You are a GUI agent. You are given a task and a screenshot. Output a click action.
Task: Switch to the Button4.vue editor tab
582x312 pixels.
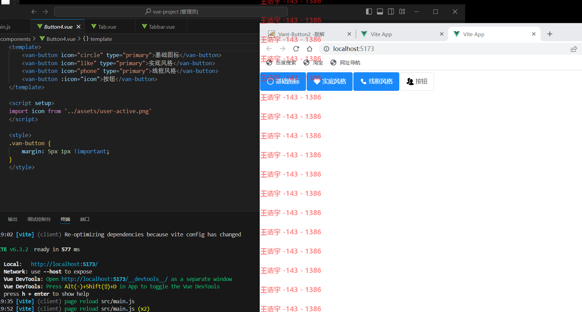tap(58, 27)
